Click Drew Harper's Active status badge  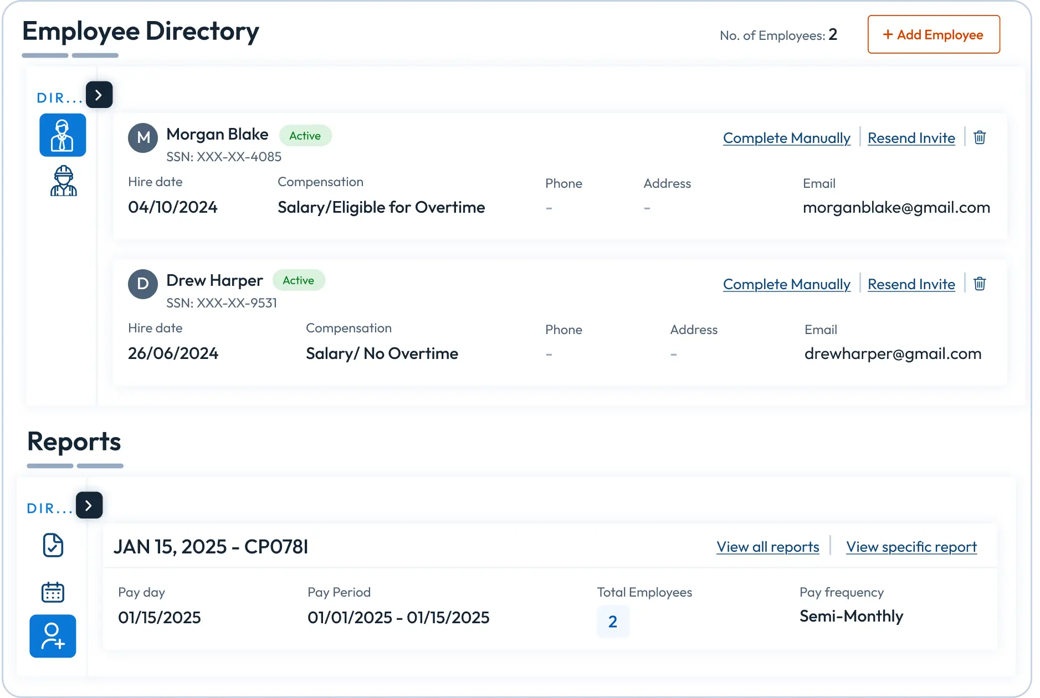pyautogui.click(x=299, y=280)
